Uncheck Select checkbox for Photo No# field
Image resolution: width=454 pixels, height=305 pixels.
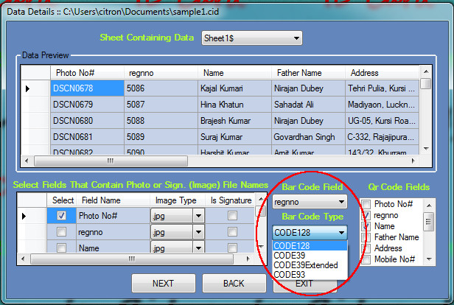61,216
